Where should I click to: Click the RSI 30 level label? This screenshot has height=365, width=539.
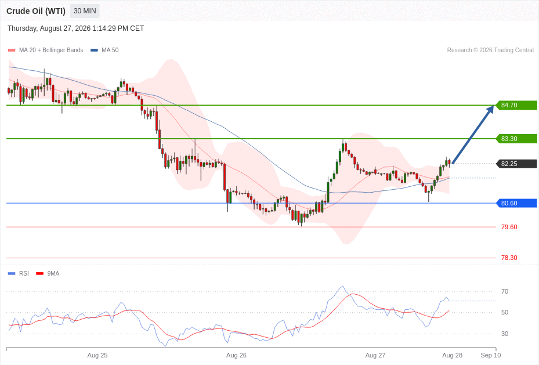(x=505, y=334)
